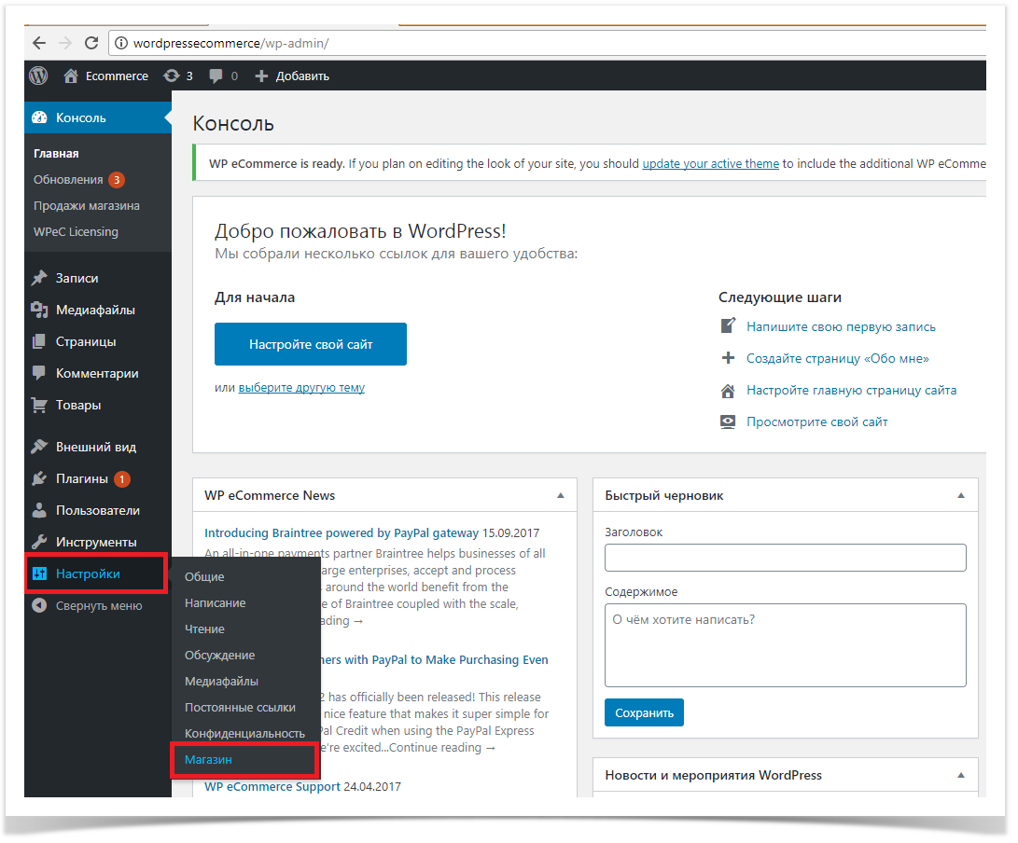Image resolution: width=1018 pixels, height=843 pixels.
Task: Click the browser reload icon
Action: (x=91, y=43)
